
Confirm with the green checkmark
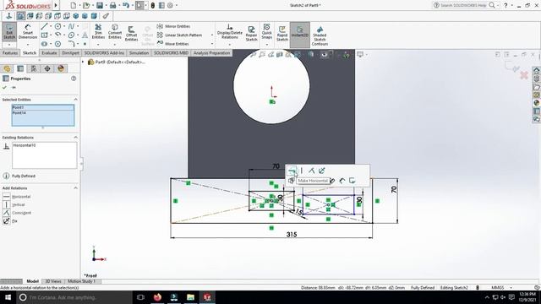point(4,88)
